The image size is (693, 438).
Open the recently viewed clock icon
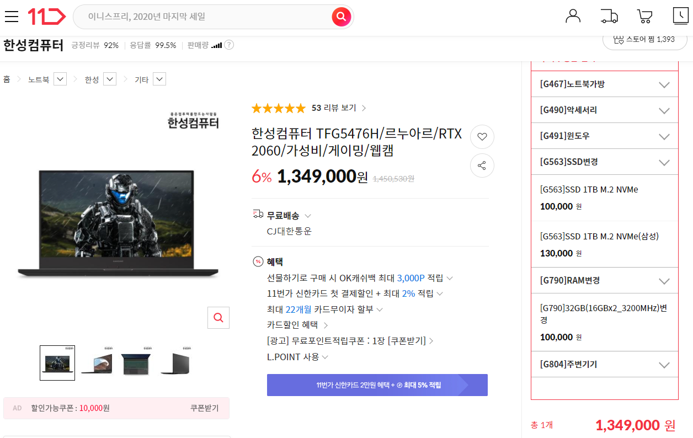pyautogui.click(x=681, y=16)
